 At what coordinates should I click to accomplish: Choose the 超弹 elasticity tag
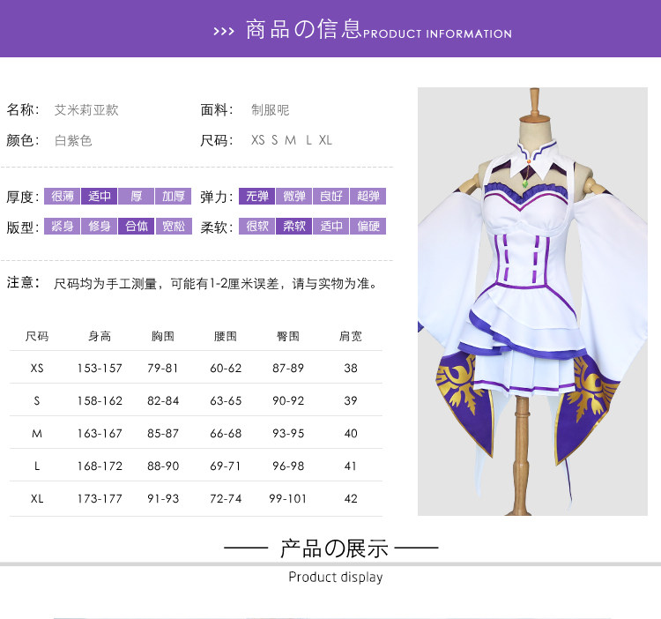[368, 197]
